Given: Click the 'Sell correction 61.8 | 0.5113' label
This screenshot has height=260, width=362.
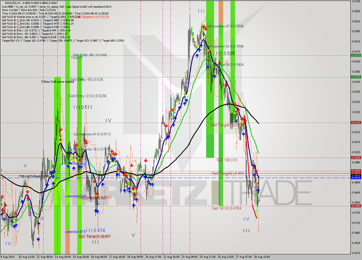Looking at the screenshot, I should (x=92, y=134).
